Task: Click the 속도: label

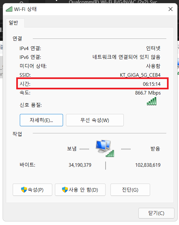Action: [25, 93]
